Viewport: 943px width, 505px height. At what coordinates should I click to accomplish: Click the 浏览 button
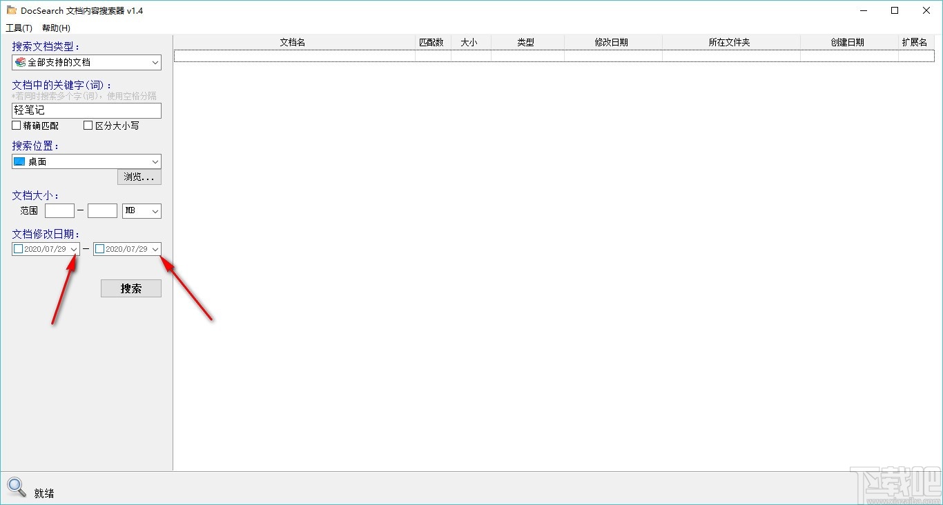(x=138, y=177)
